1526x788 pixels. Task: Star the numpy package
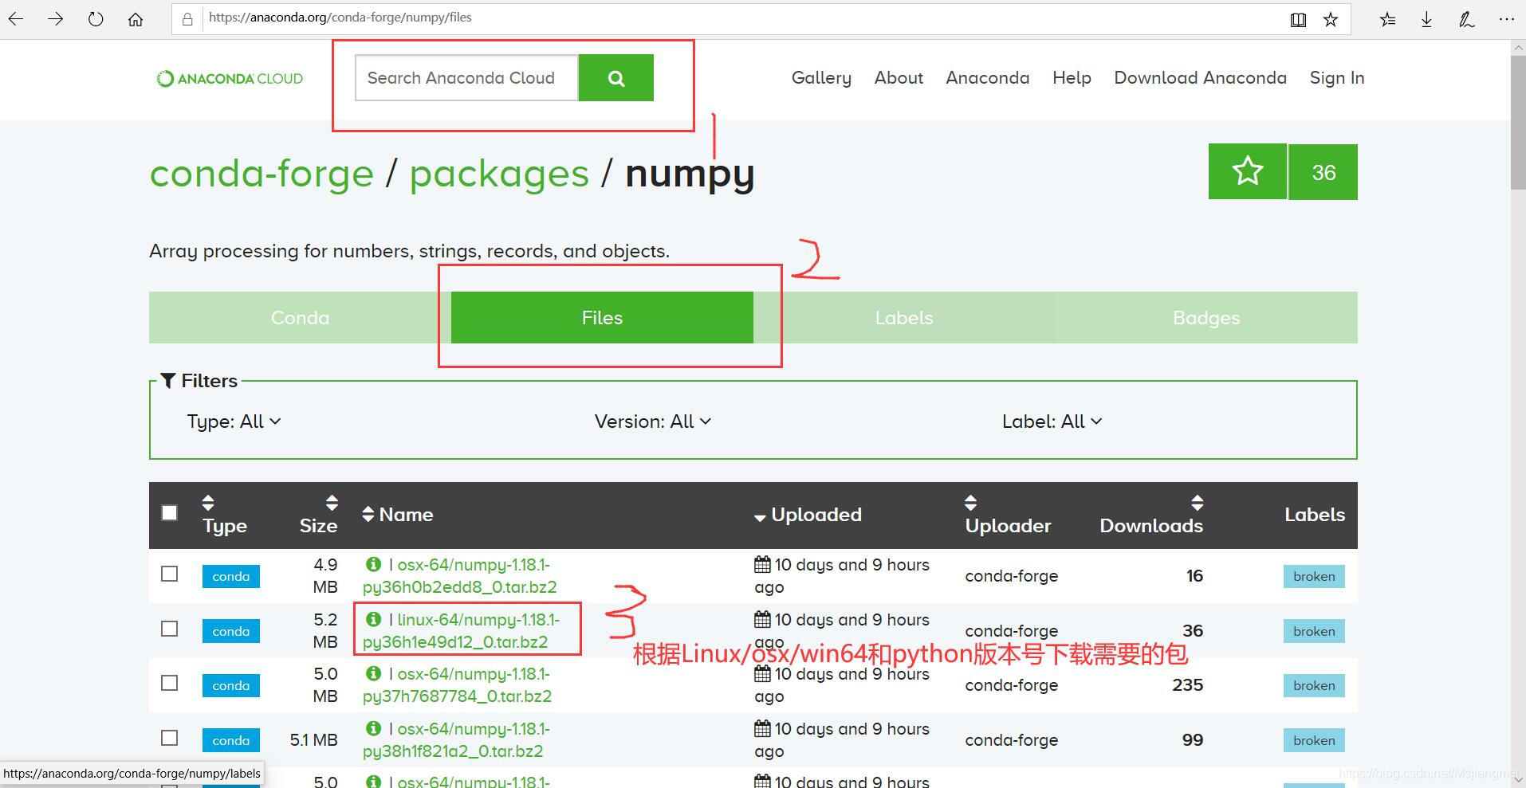pyautogui.click(x=1248, y=171)
